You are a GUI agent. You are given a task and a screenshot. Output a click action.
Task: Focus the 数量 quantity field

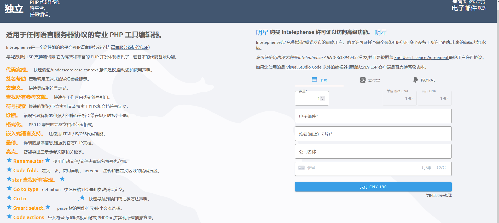312,98
